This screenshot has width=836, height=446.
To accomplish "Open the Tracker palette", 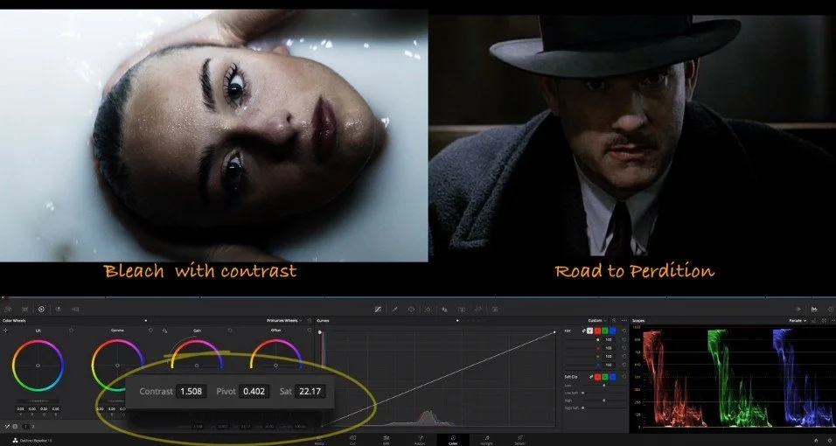I will click(x=428, y=309).
